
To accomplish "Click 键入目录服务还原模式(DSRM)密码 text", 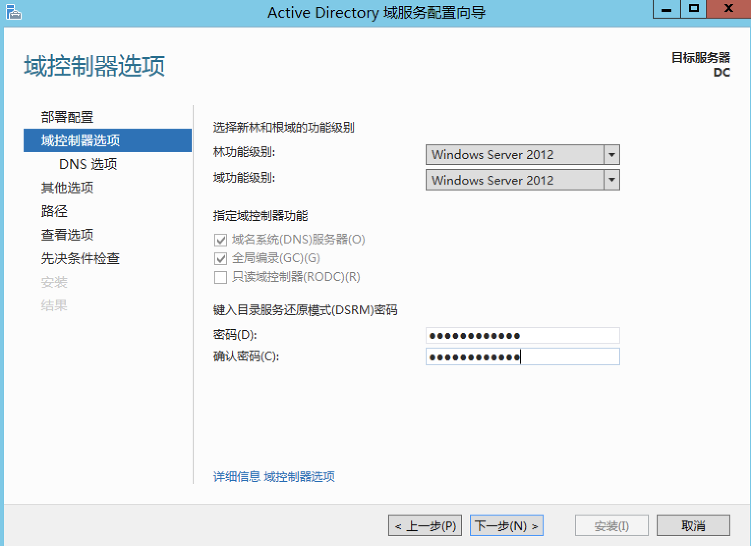I will pos(305,310).
